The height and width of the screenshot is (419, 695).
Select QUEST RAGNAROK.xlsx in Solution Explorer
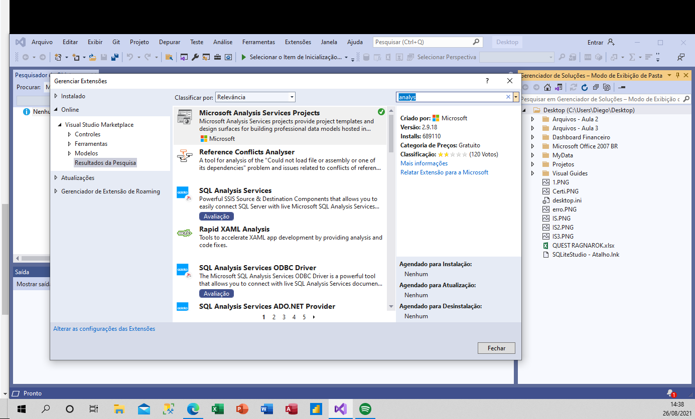pos(583,246)
